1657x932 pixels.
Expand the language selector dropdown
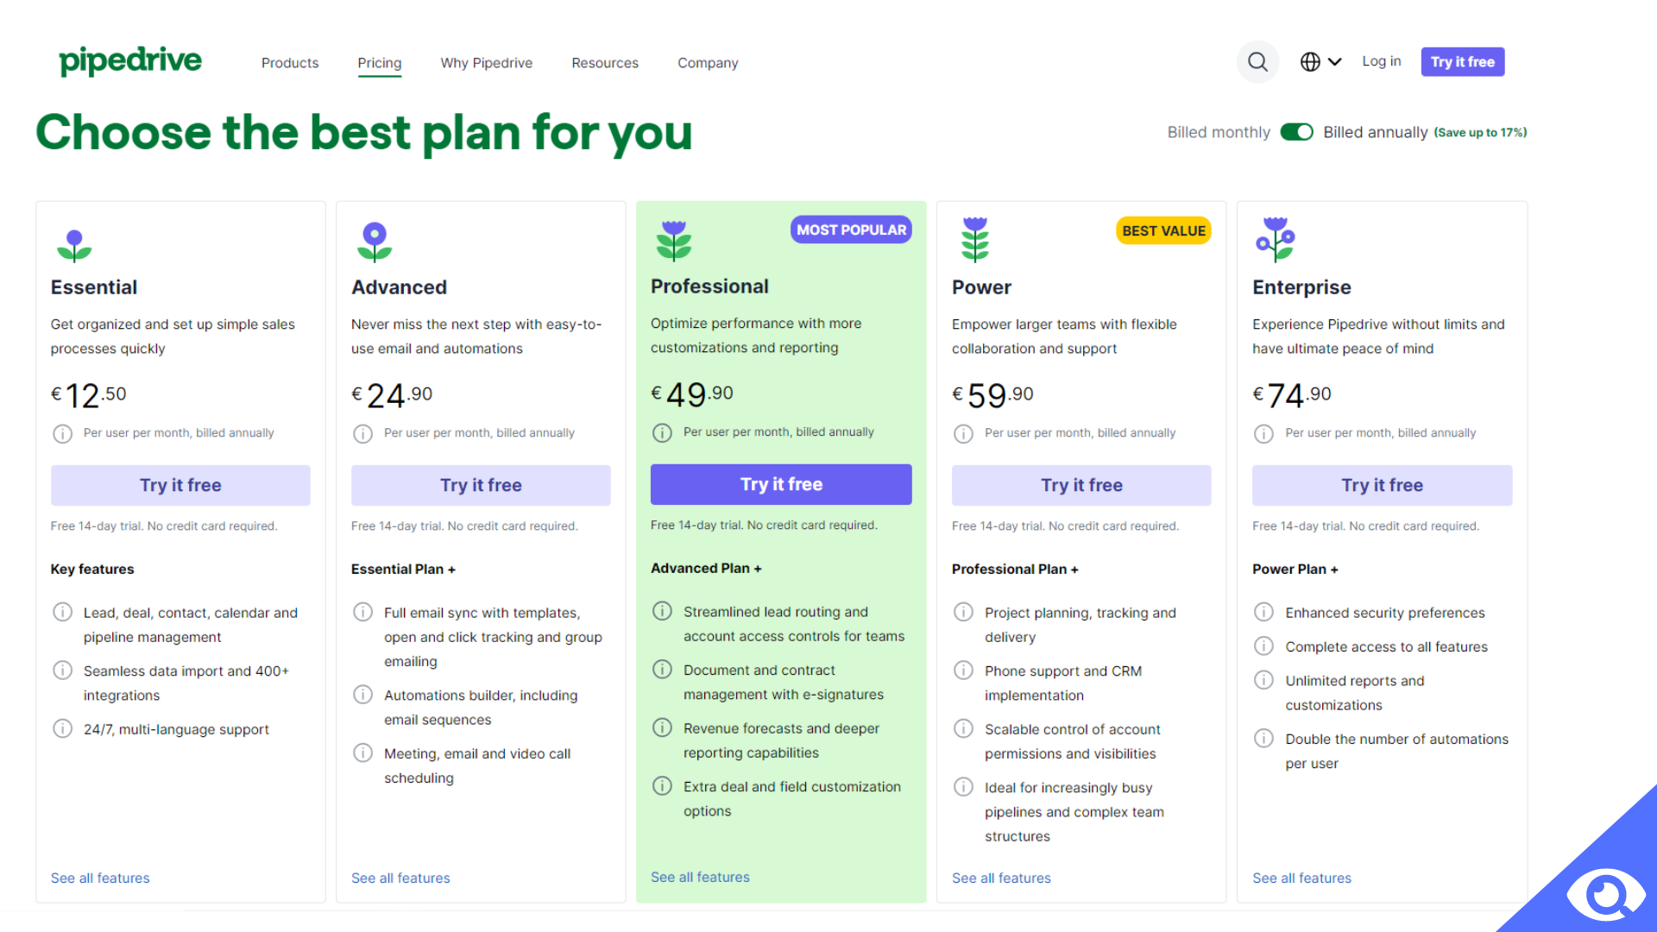1320,61
